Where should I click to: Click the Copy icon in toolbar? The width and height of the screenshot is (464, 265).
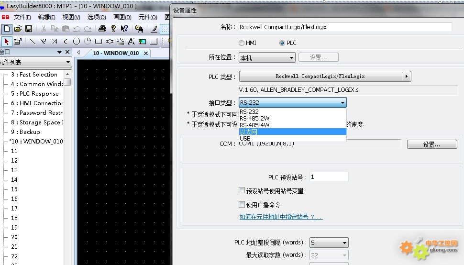coord(55,29)
